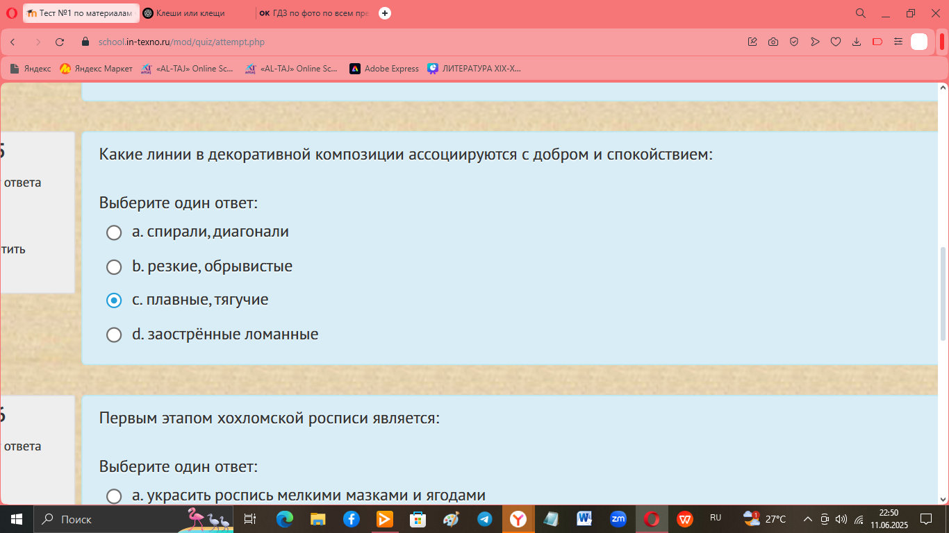This screenshot has height=533, width=949.
Task: Click the heart bookmark icon
Action: point(836,42)
